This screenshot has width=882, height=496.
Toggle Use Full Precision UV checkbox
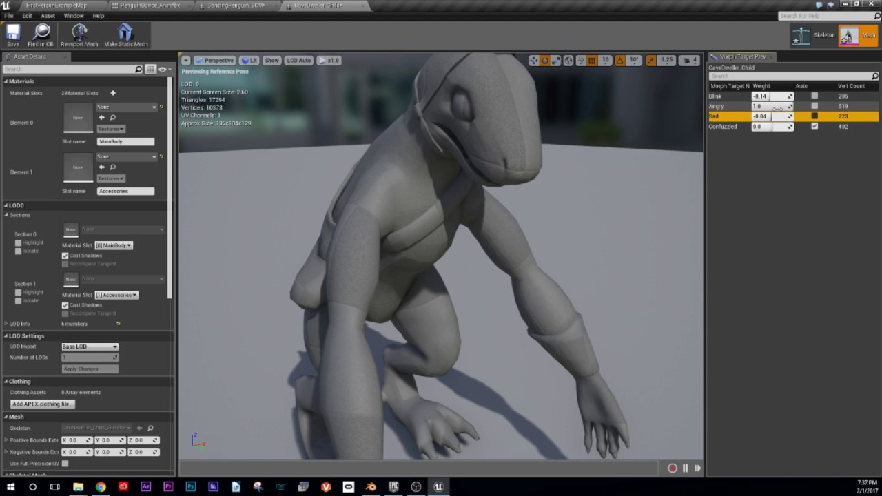coord(65,464)
